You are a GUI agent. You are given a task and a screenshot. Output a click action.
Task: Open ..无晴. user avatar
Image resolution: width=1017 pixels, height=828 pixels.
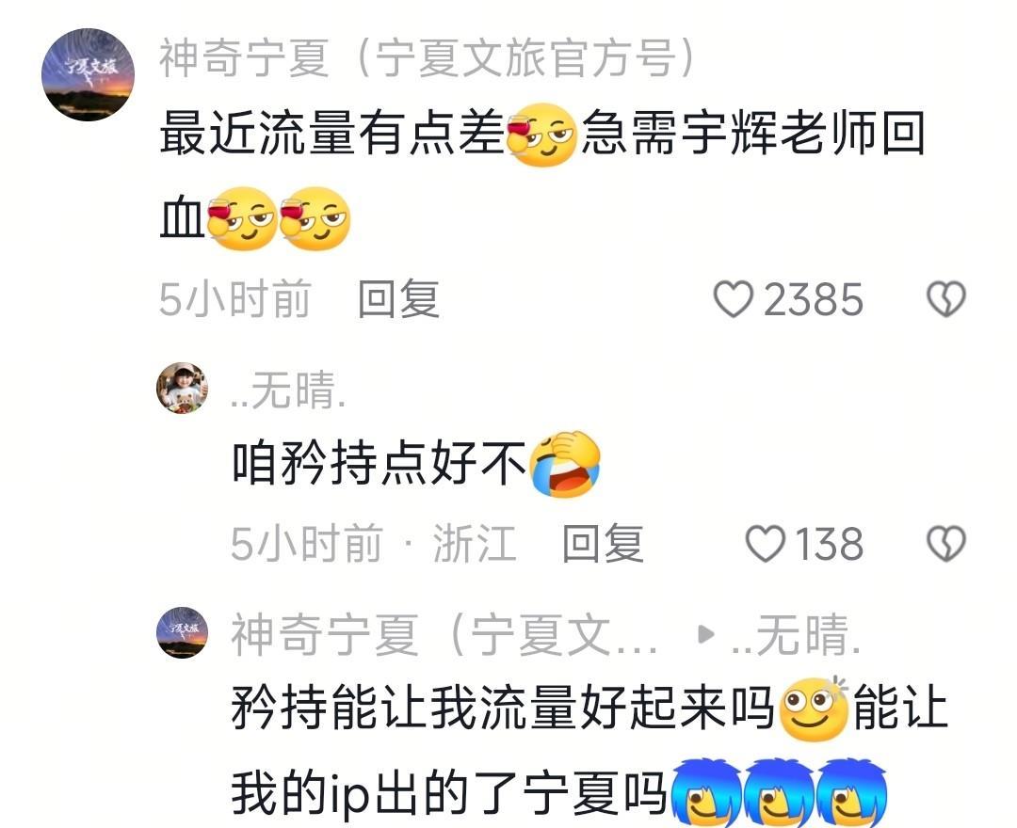pyautogui.click(x=183, y=388)
